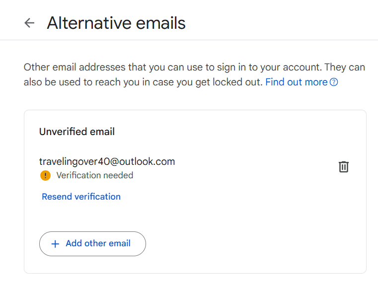The width and height of the screenshot is (378, 289).
Task: Click the word 'Alternative' in the page title
Action: point(89,23)
